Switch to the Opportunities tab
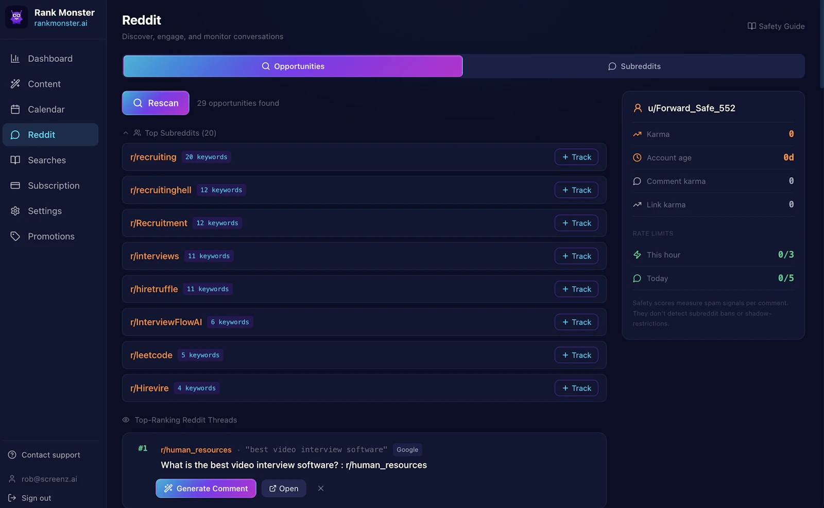The image size is (824, 508). pyautogui.click(x=293, y=66)
